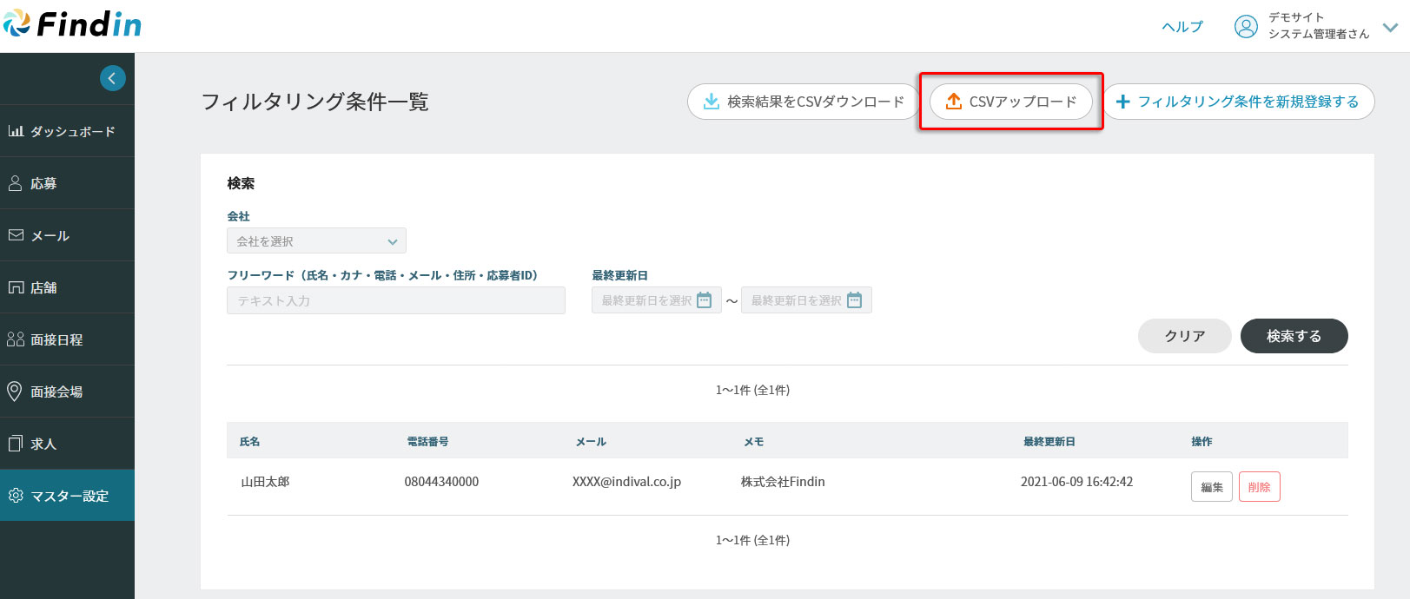Collapse sidebar with the chevron arrow button
The image size is (1410, 599).
point(112,78)
